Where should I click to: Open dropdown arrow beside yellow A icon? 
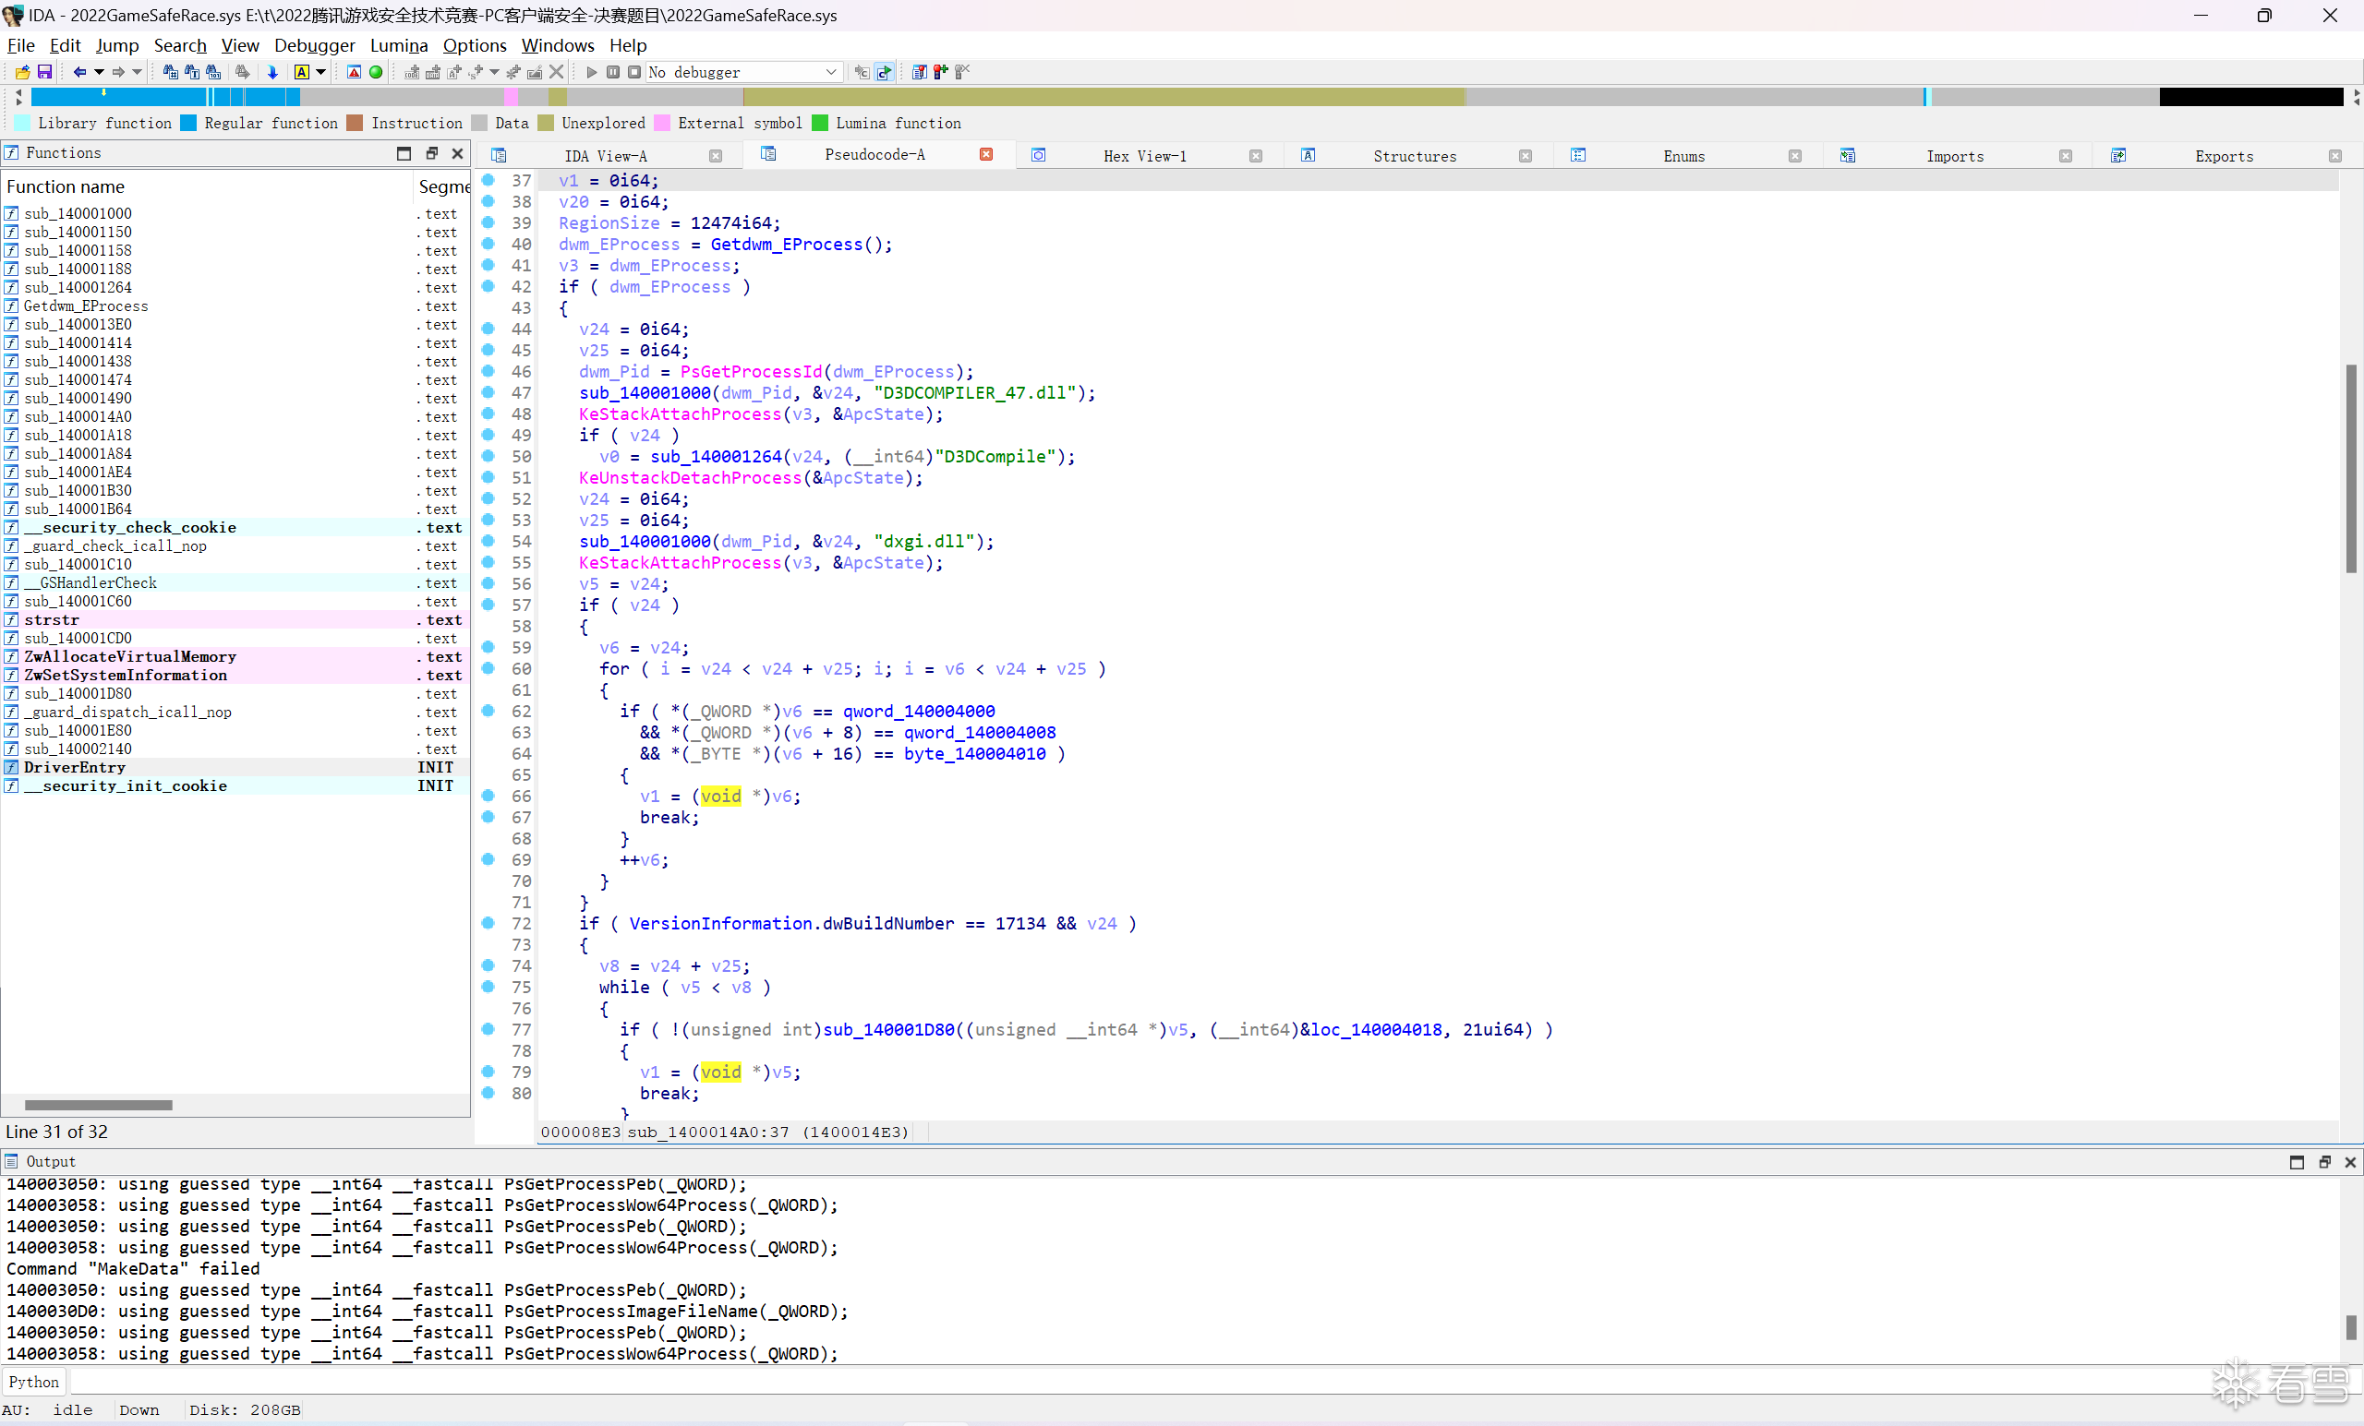pos(320,72)
